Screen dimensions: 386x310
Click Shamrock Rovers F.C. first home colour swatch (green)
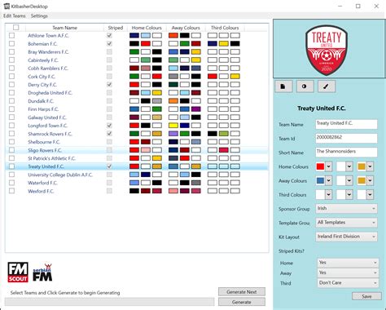[134, 134]
